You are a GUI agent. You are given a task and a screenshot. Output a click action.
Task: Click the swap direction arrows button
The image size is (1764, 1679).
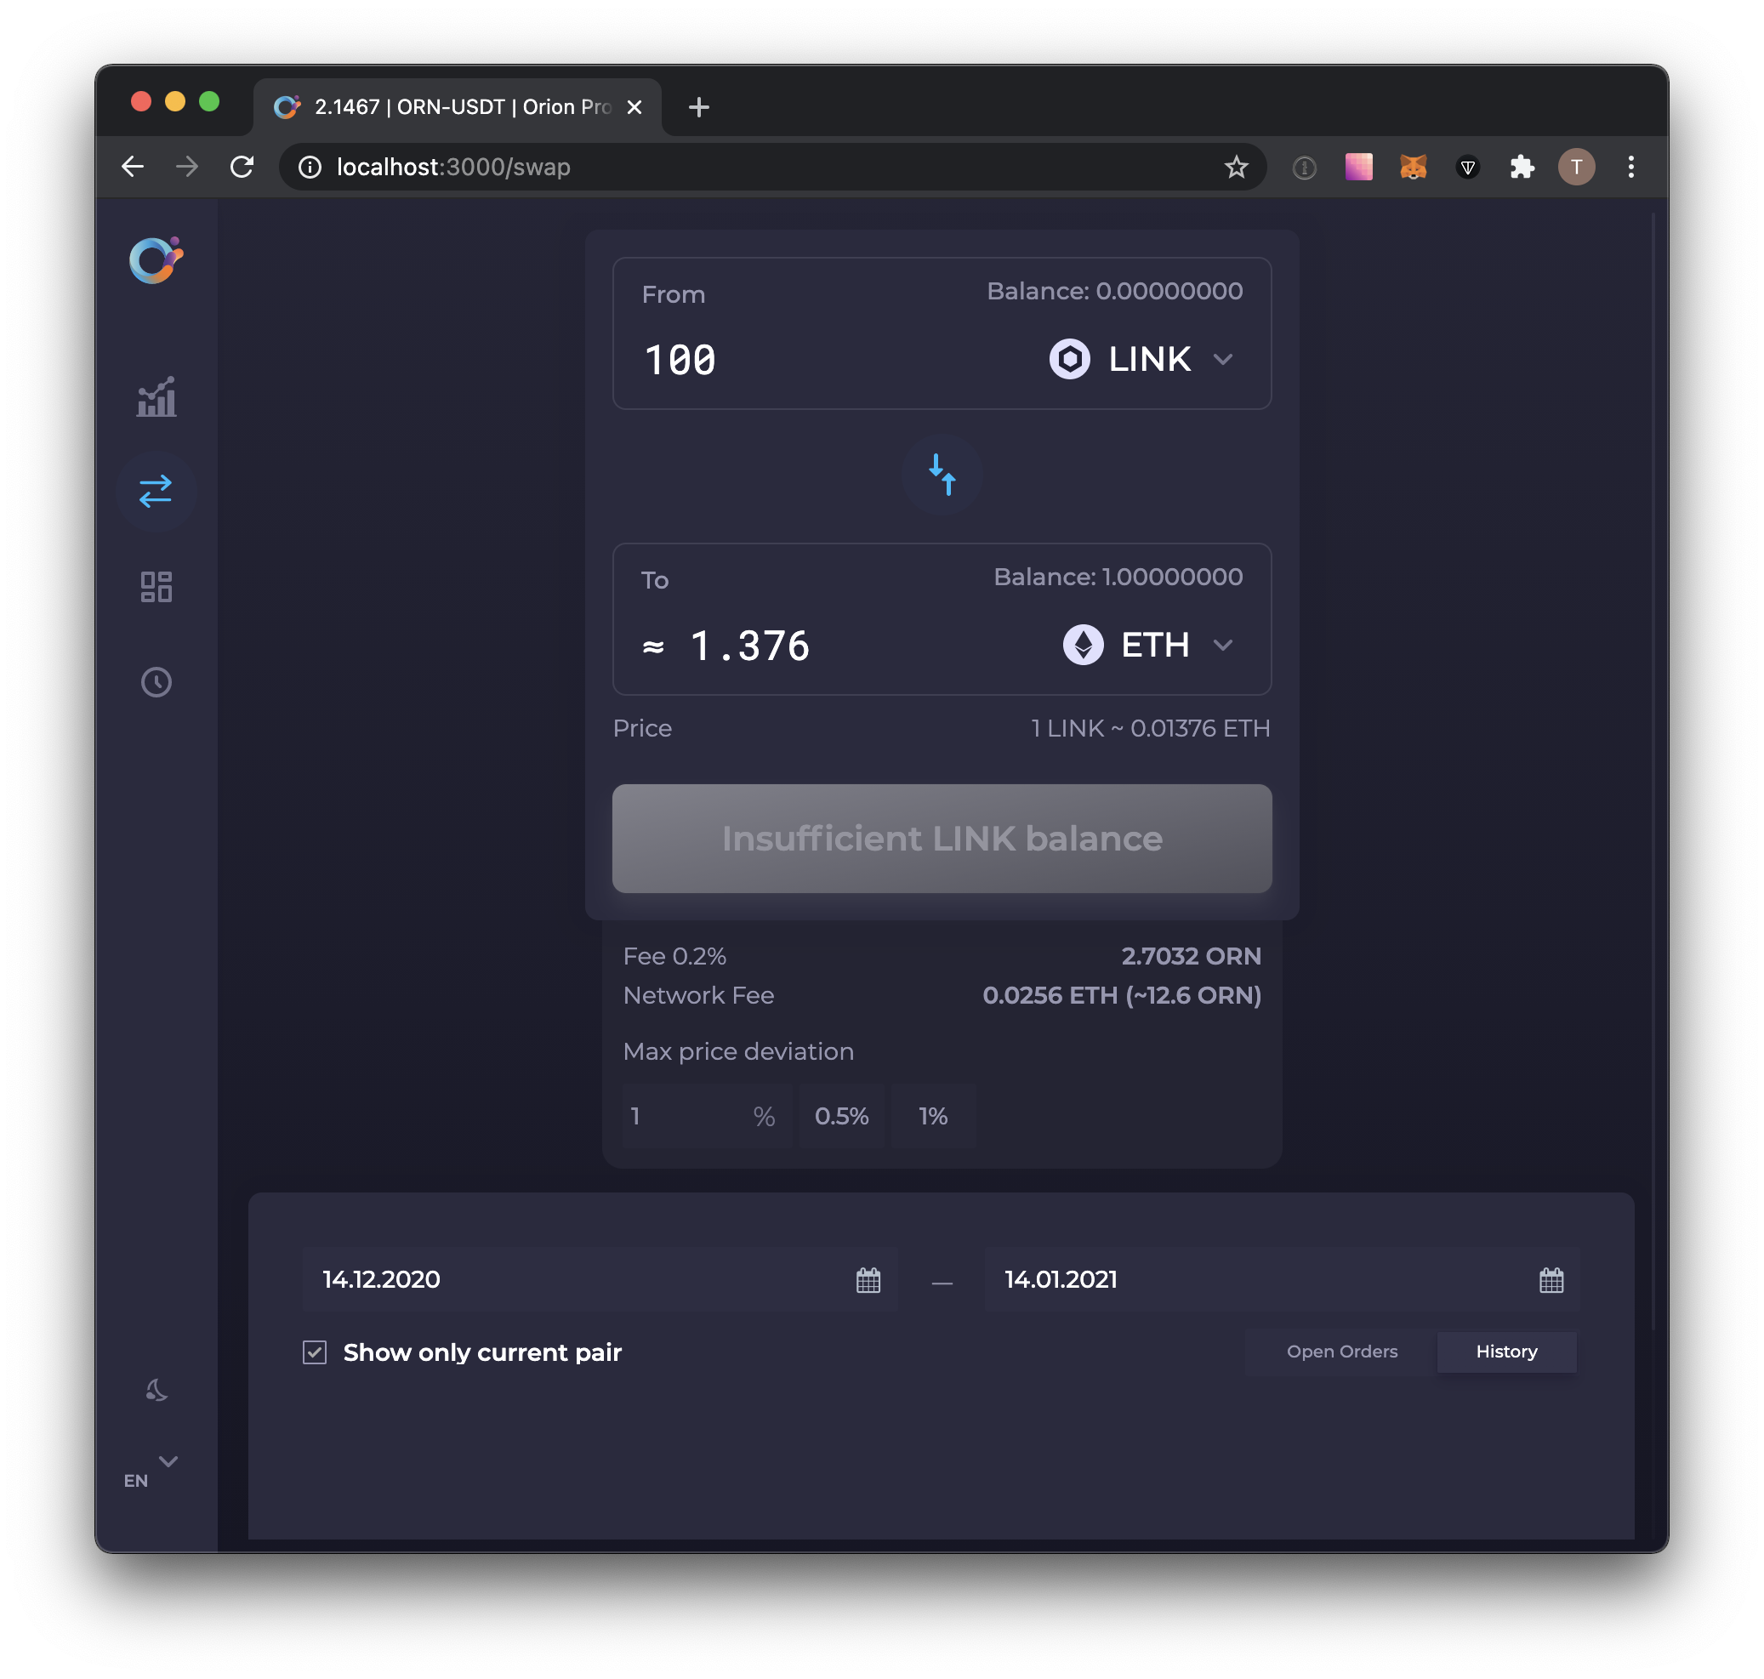(942, 475)
